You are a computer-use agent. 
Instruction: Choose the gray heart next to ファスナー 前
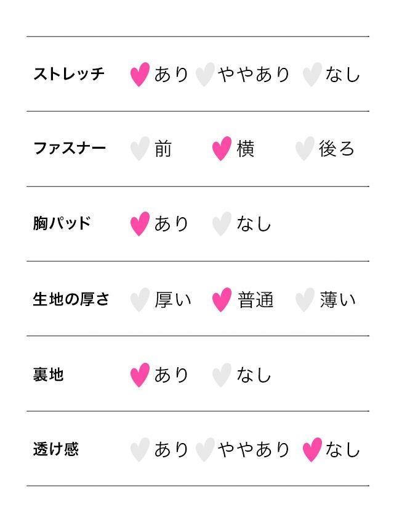(140, 149)
